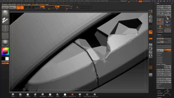
Task: Select the ClayBuildup brush in bottom shelf
Action: tap(28, 95)
